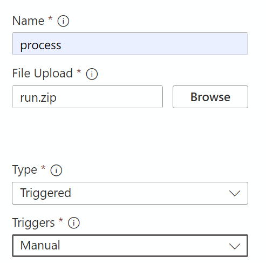Screen dimensions: 266x263
Task: Click the 'Triggers' field label
Action: [x=33, y=223]
